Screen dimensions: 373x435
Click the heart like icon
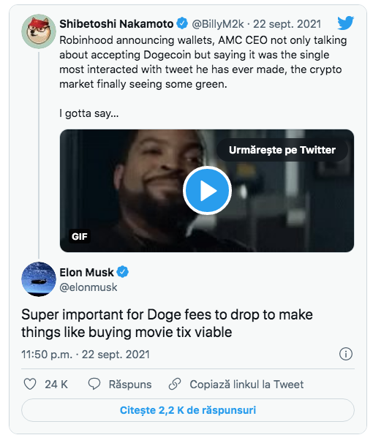(x=30, y=385)
